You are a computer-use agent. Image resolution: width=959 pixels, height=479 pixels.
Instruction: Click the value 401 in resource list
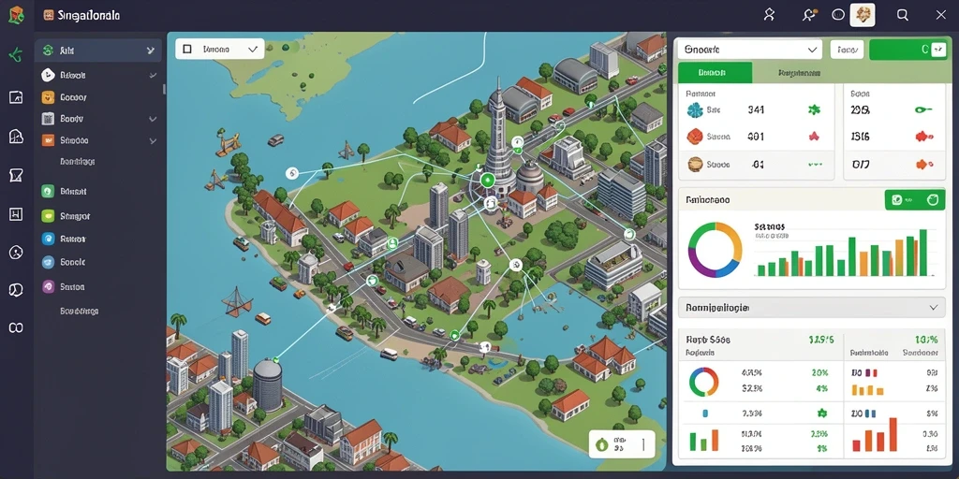(756, 137)
